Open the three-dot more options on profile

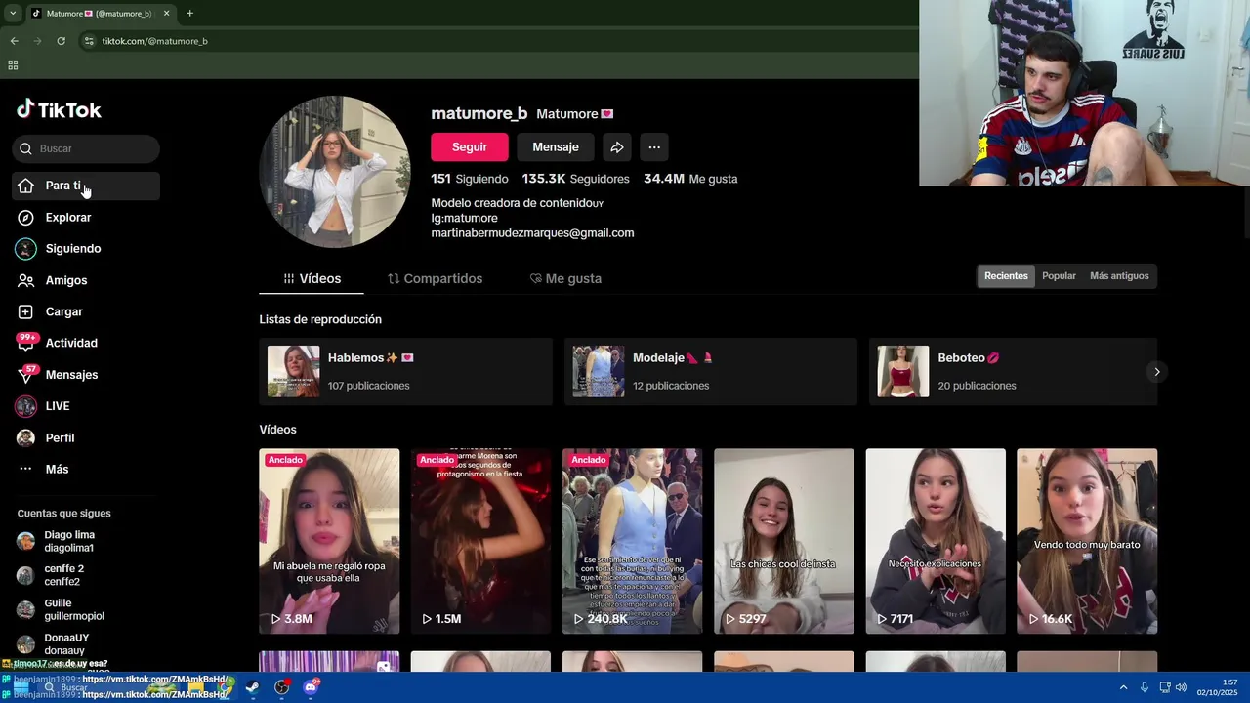pyautogui.click(x=654, y=146)
